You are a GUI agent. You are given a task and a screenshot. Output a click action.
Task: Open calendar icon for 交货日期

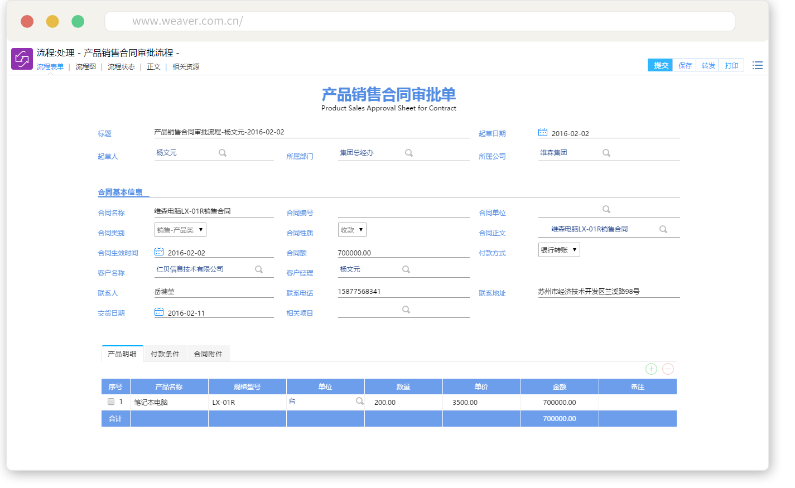[x=159, y=312]
